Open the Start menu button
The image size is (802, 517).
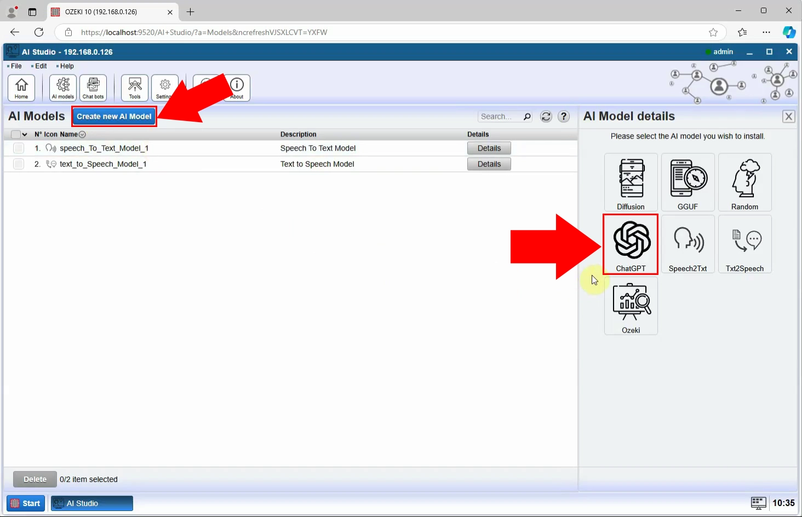pyautogui.click(x=26, y=503)
